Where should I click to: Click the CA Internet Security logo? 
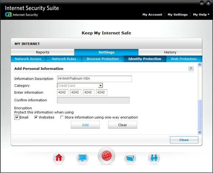click(9, 15)
